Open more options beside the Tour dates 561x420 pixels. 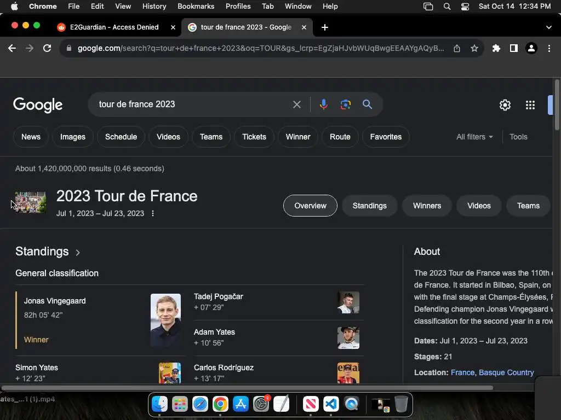click(x=153, y=213)
